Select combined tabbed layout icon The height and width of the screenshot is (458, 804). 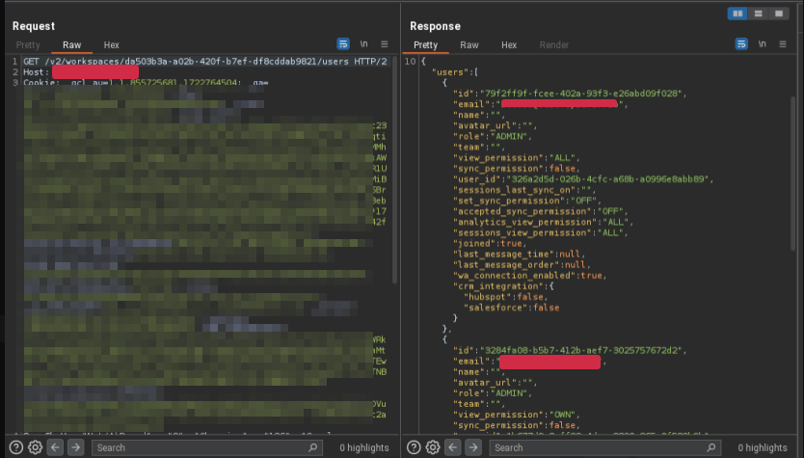(779, 13)
